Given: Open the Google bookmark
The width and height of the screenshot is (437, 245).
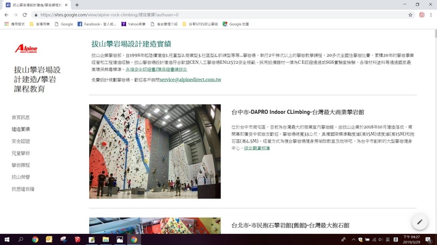Looking at the screenshot, I should [64, 24].
